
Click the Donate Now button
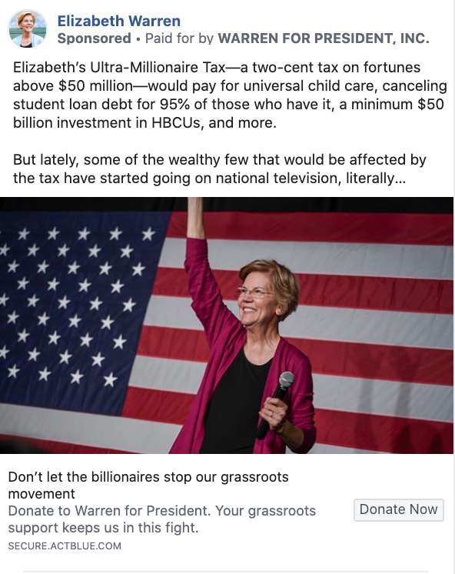[399, 509]
